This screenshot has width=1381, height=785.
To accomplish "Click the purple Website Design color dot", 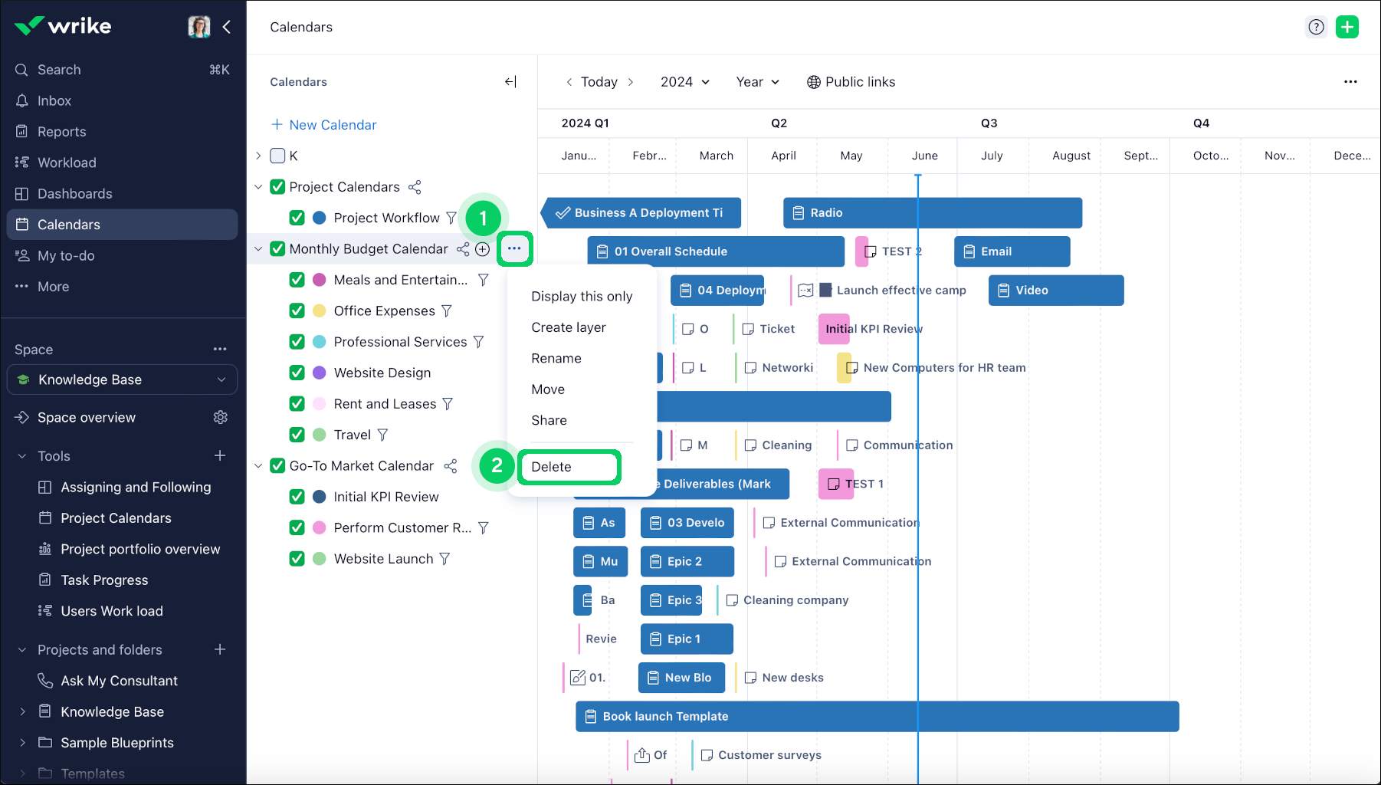I will click(320, 373).
